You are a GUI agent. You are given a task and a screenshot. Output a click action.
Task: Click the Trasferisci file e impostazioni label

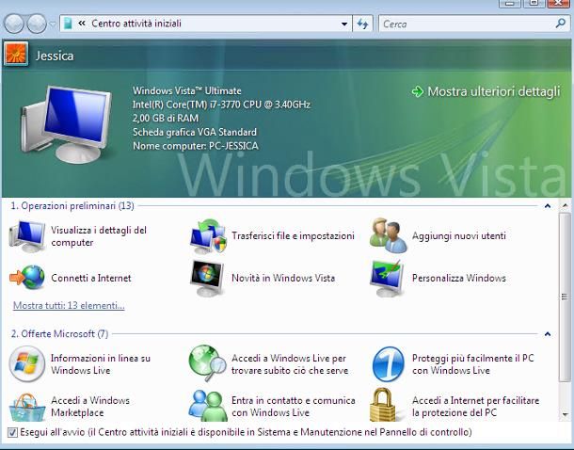[293, 235]
